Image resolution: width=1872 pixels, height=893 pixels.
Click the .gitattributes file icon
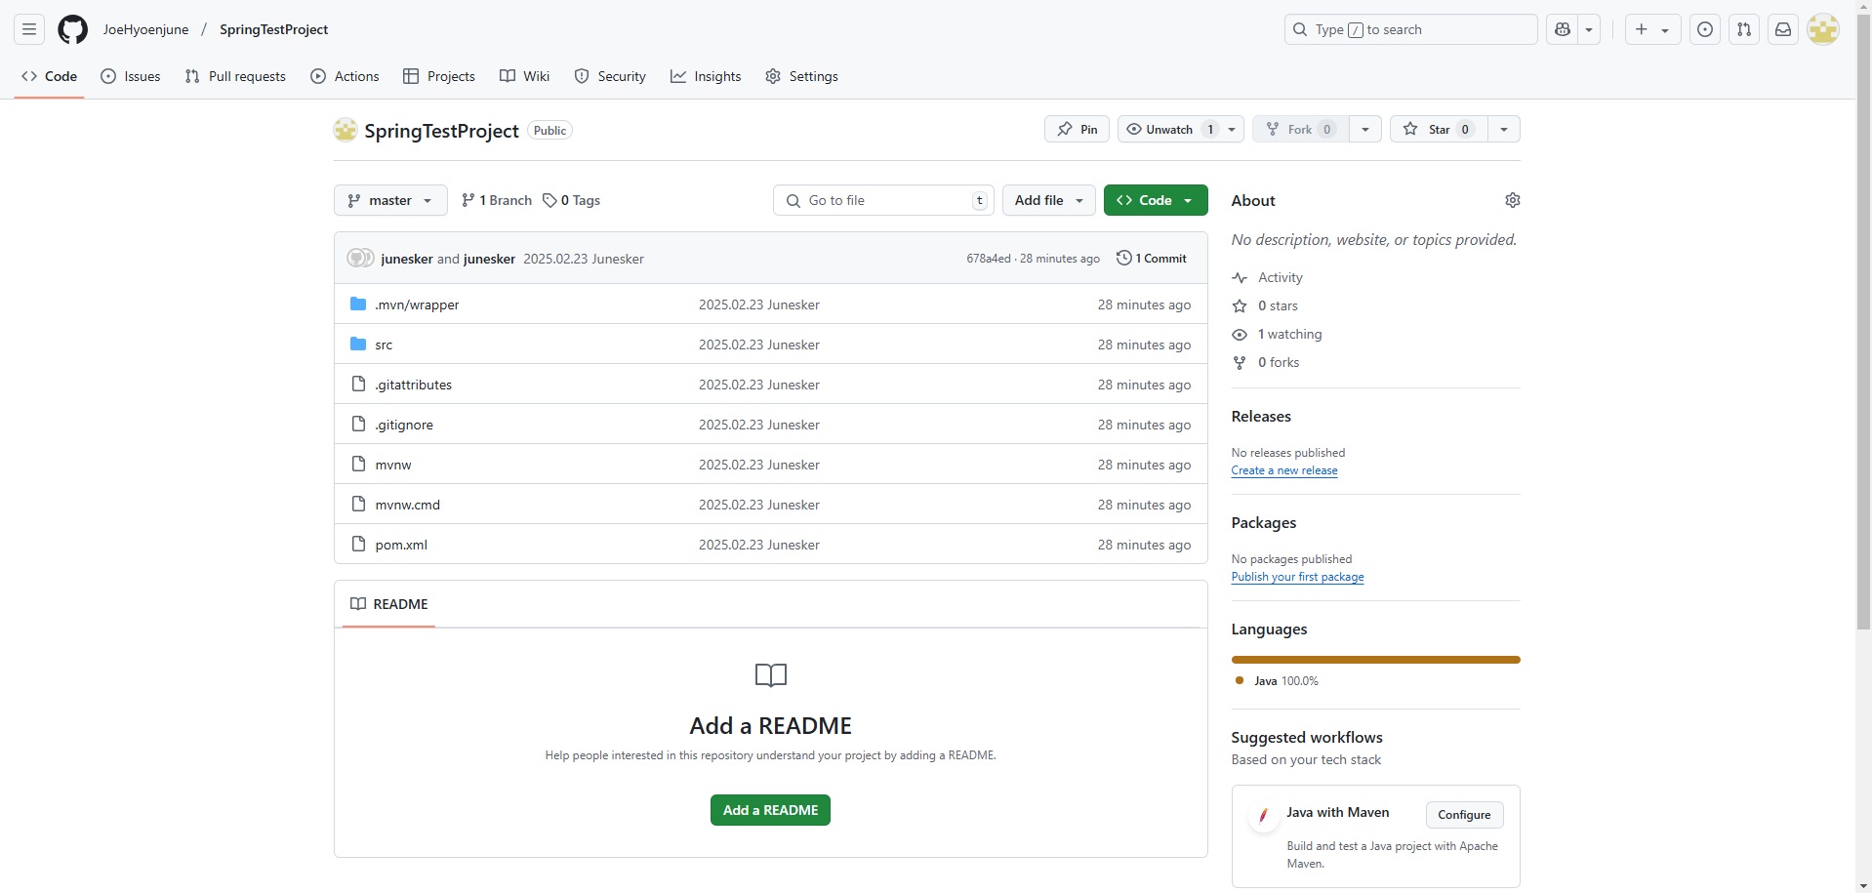point(358,384)
